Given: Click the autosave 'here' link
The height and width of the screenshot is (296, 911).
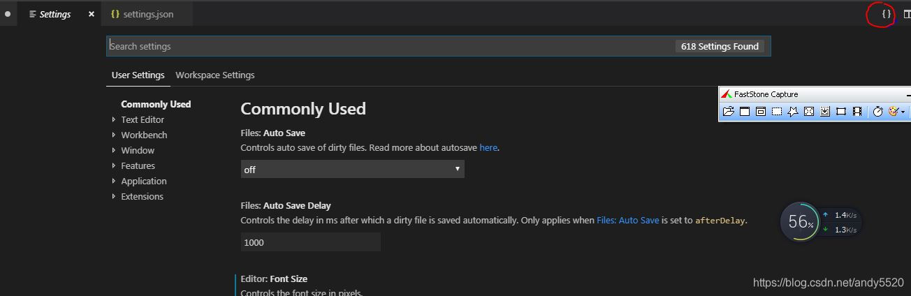Looking at the screenshot, I should (488, 147).
